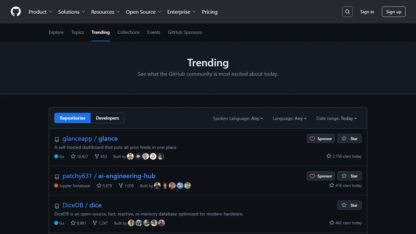
Task: Open fourth contributor avatar of dice
Action: (154, 223)
